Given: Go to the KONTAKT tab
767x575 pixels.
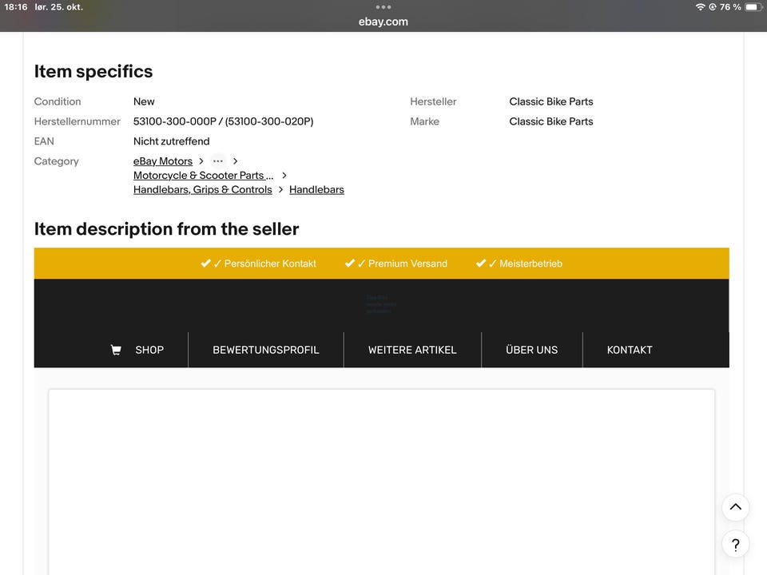Looking at the screenshot, I should 630,350.
